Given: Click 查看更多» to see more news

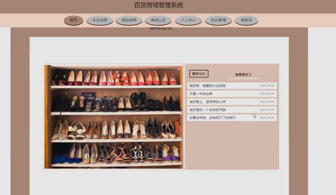Looking at the screenshot, I should 243,75.
